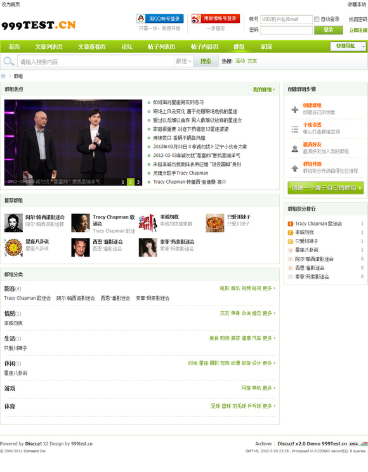Click the rank 1 badge for Tracy Chapman 歌迷会
Viewport: 368px width, 472px height.
click(x=291, y=224)
